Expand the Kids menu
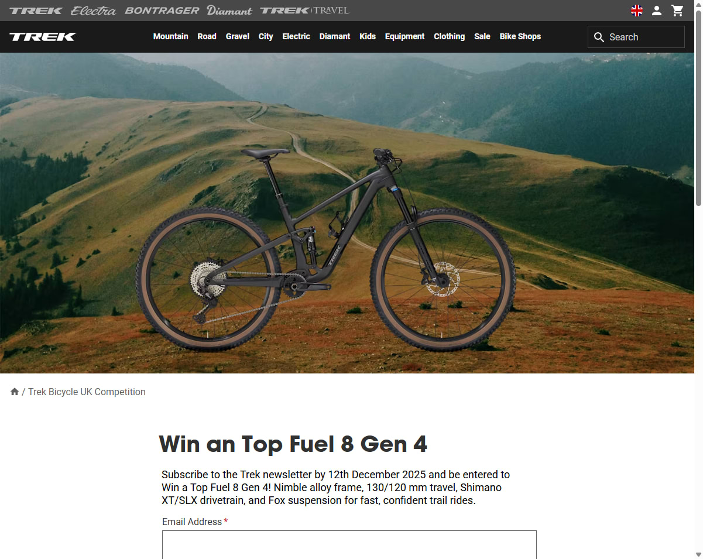Viewport: 703px width, 559px height. [368, 36]
